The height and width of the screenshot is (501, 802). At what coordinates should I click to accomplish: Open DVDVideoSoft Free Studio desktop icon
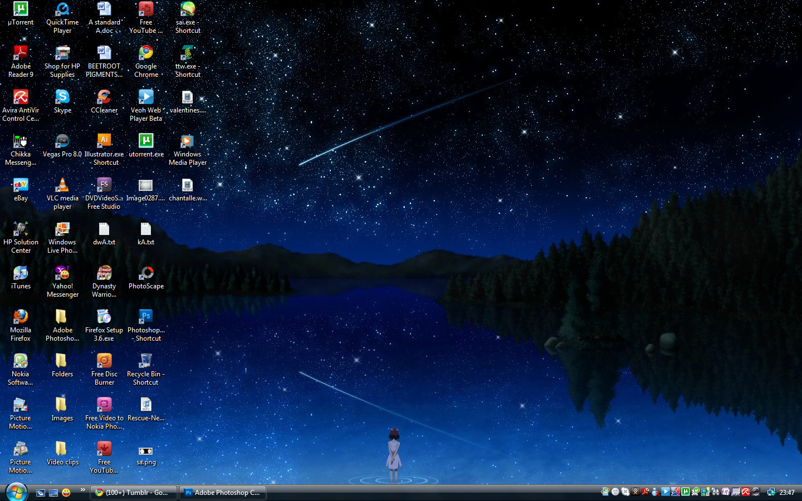click(x=104, y=194)
